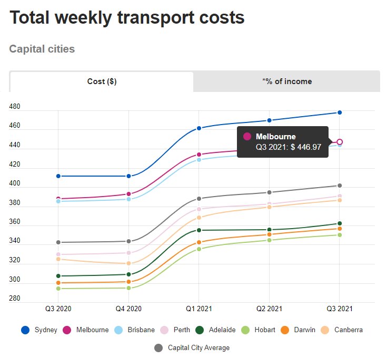Screen dimensions: 387x359
Task: Click the Darwin legend marker
Action: pos(285,330)
